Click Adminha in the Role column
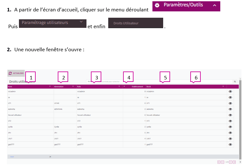The height and width of the screenshot is (168, 249). (81, 109)
